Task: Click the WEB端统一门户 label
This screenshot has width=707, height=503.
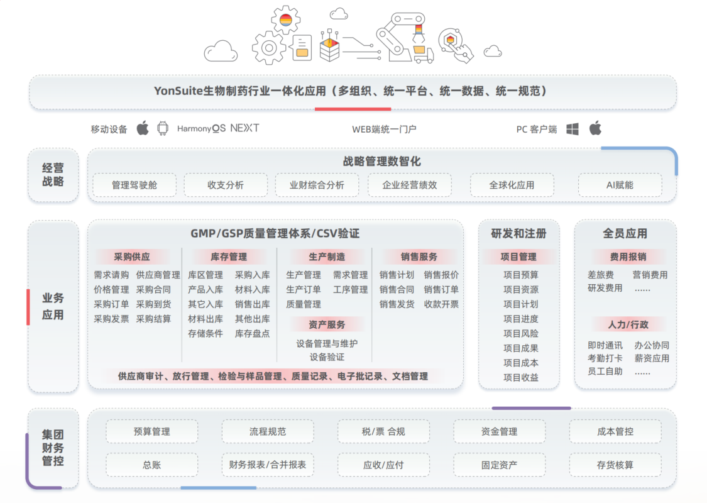Action: [x=384, y=129]
